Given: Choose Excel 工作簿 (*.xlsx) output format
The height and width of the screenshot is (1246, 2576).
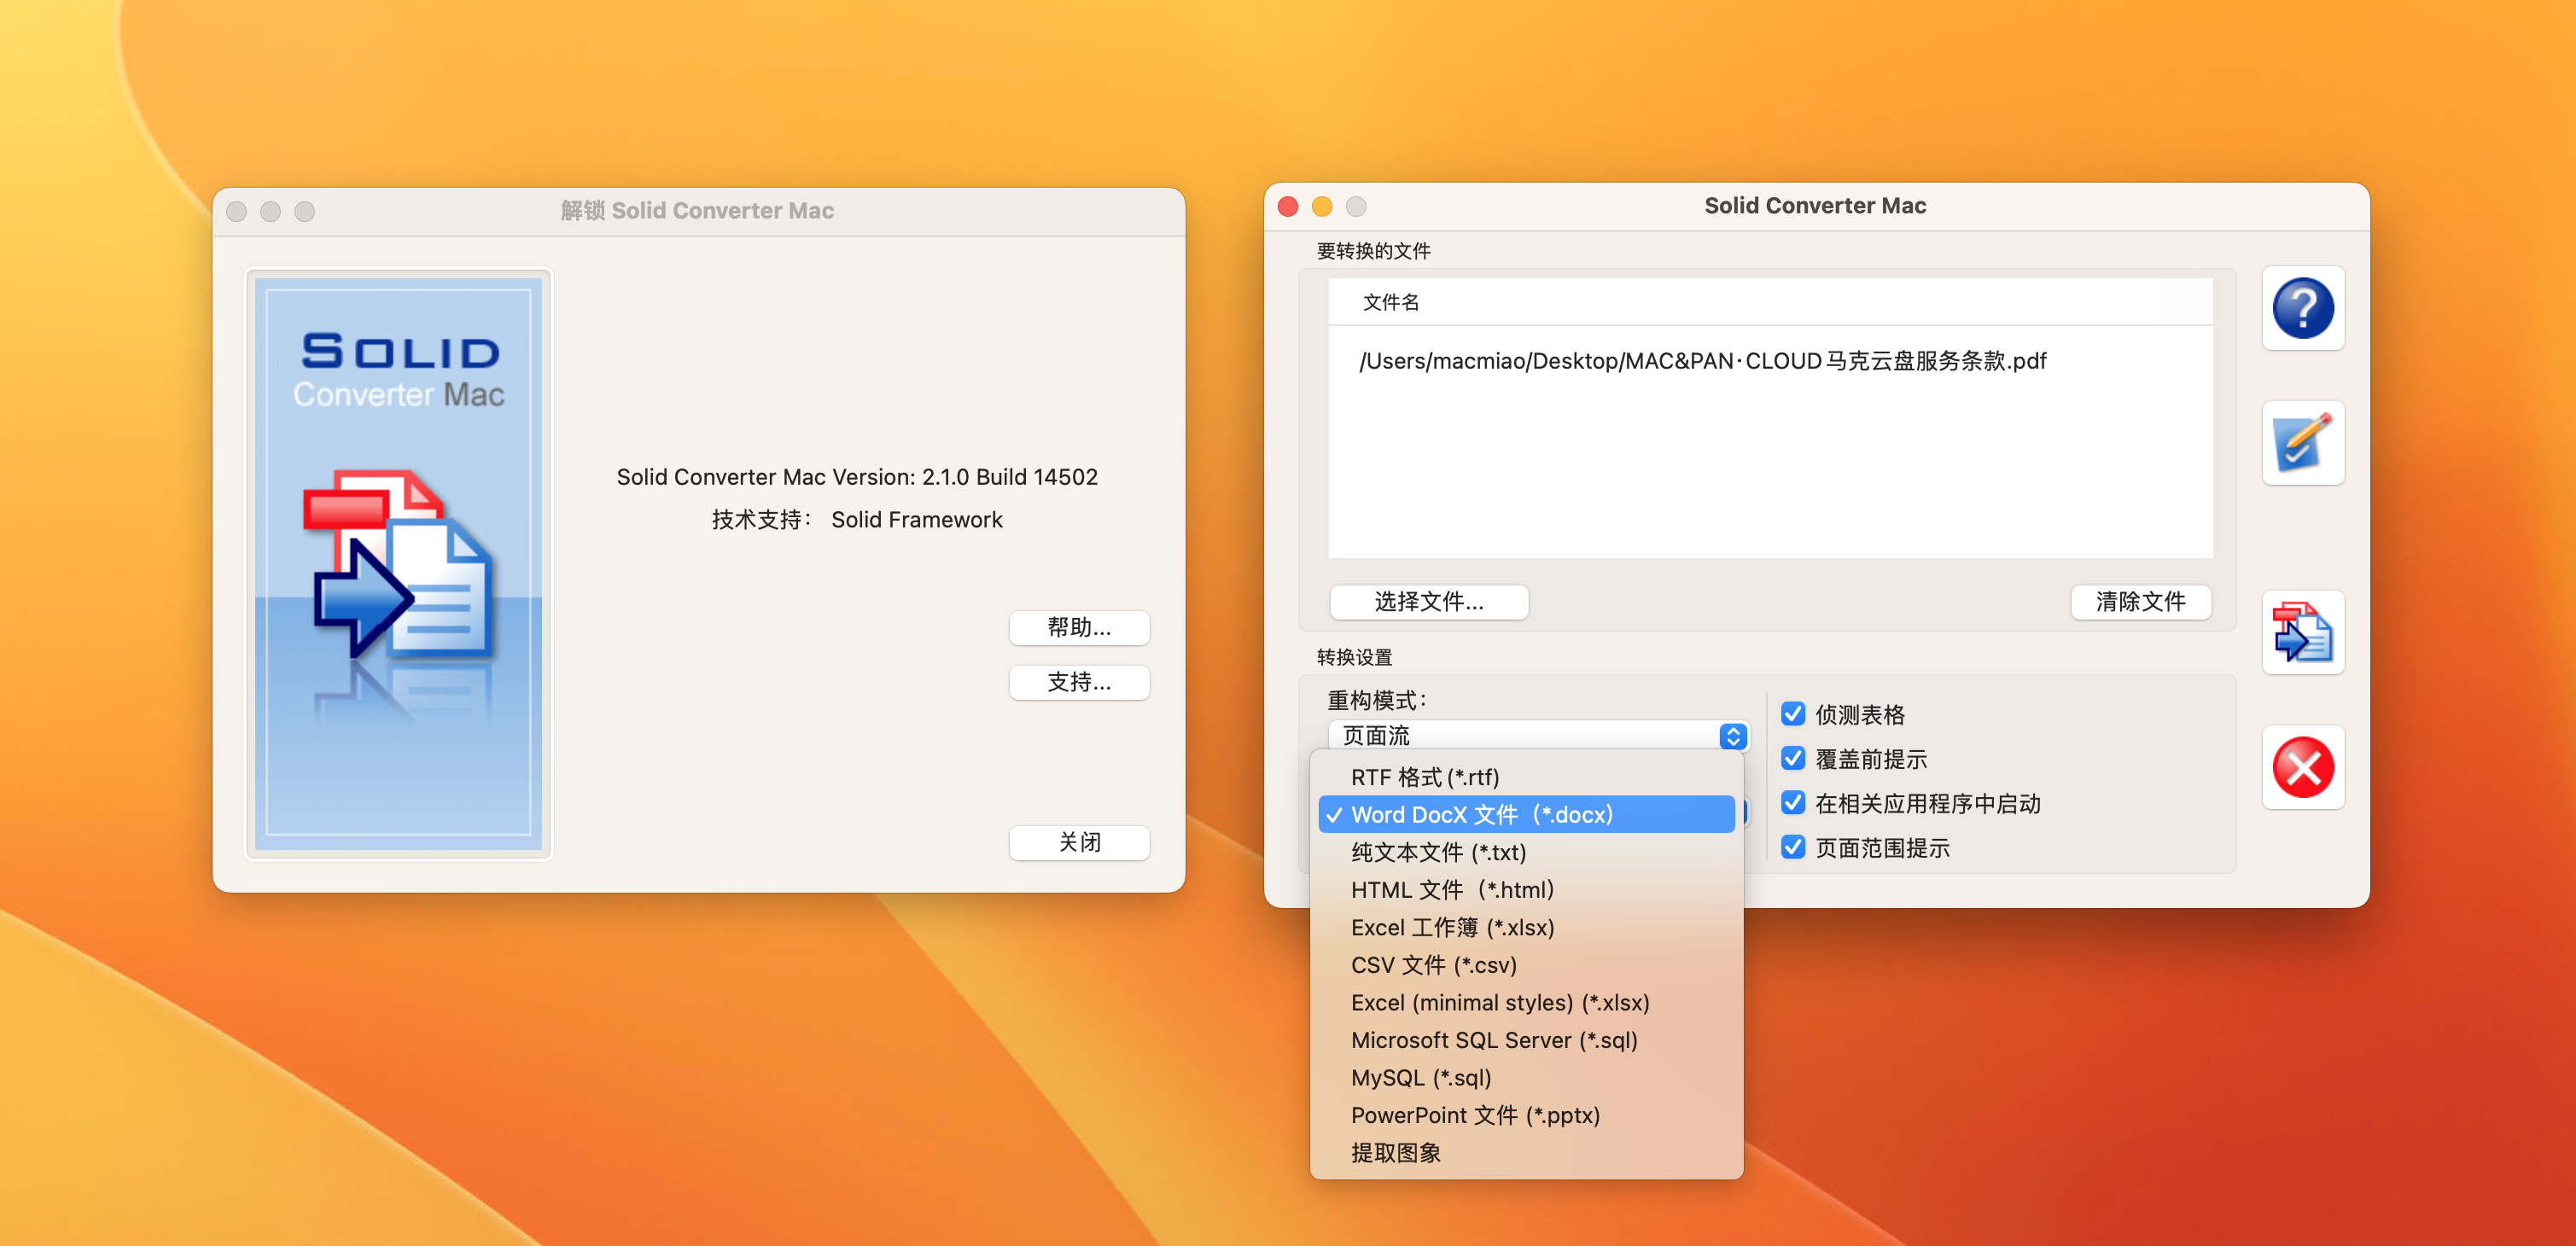Looking at the screenshot, I should click(1452, 927).
